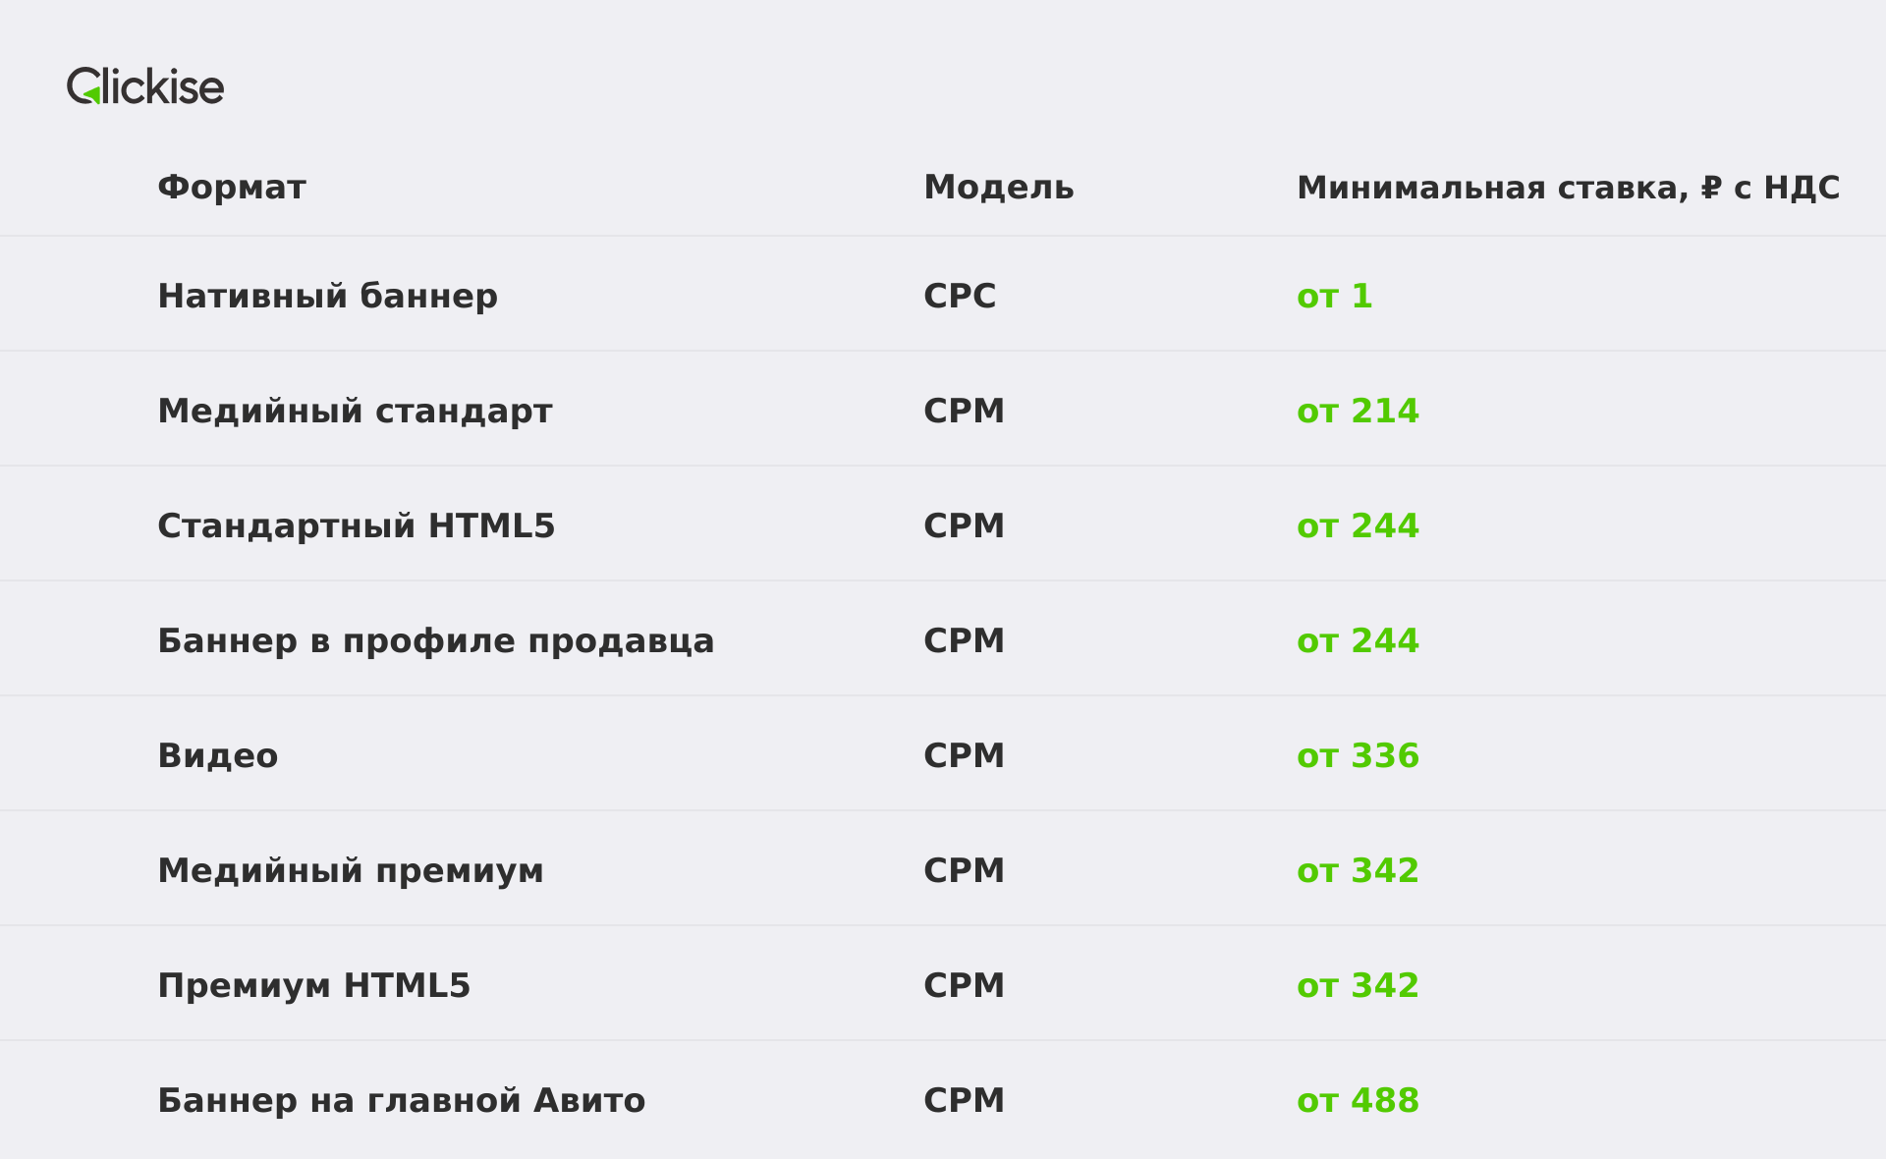The image size is (1886, 1159).
Task: Open the Медийный премиум entry
Action: pos(351,870)
